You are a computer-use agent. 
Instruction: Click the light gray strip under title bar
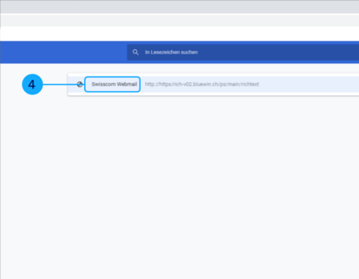[x=179, y=20]
